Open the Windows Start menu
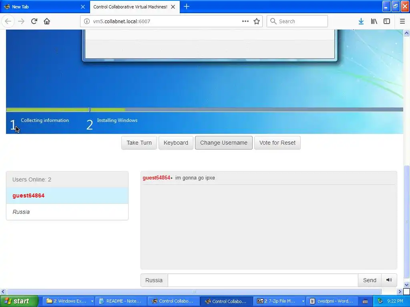410x307 pixels. (x=19, y=301)
